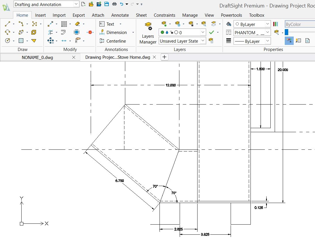
Task: Click the Centerline button
Action: [x=113, y=41]
